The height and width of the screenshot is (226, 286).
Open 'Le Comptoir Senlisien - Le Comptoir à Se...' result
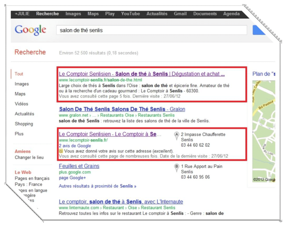click(110, 134)
